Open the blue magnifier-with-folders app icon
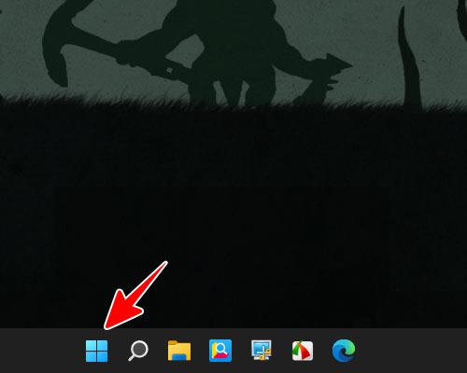 [x=220, y=351]
